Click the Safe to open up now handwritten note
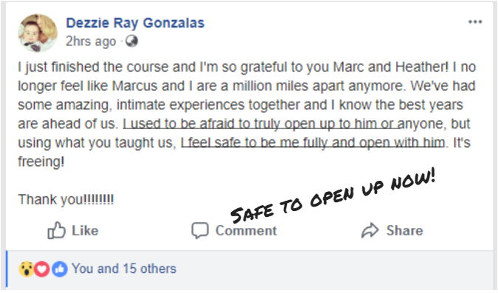The width and height of the screenshot is (498, 293). [x=333, y=196]
